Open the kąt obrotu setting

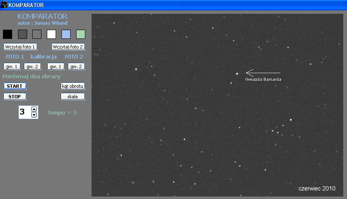[73, 86]
